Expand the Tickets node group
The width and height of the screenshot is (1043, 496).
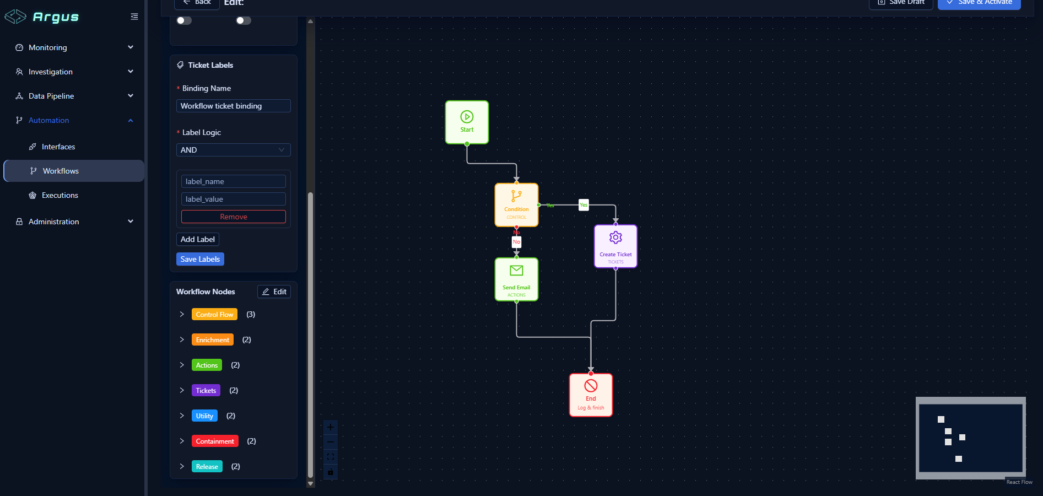[182, 390]
